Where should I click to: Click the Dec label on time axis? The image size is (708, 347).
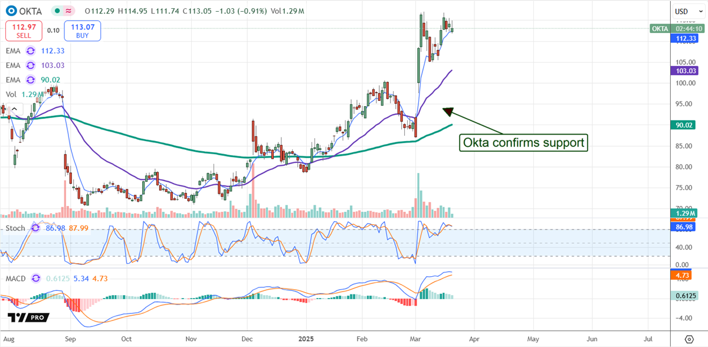coord(247,339)
